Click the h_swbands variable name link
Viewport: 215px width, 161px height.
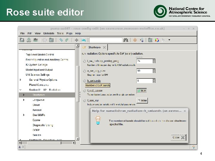94,81
